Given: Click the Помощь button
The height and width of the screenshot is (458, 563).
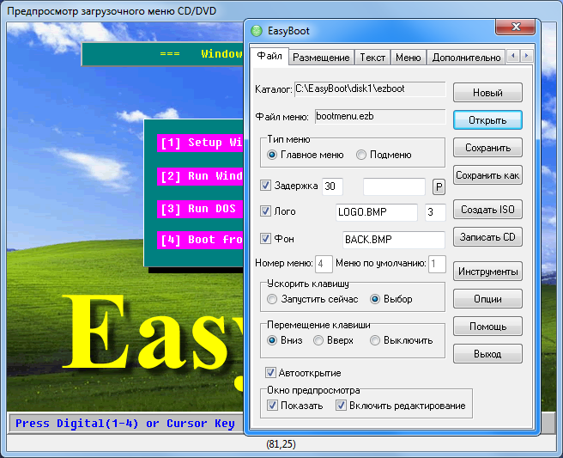Looking at the screenshot, I should click(x=487, y=326).
